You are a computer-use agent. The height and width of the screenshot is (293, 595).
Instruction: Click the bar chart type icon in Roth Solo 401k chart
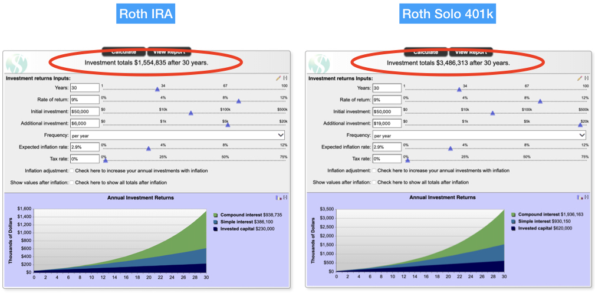point(580,197)
